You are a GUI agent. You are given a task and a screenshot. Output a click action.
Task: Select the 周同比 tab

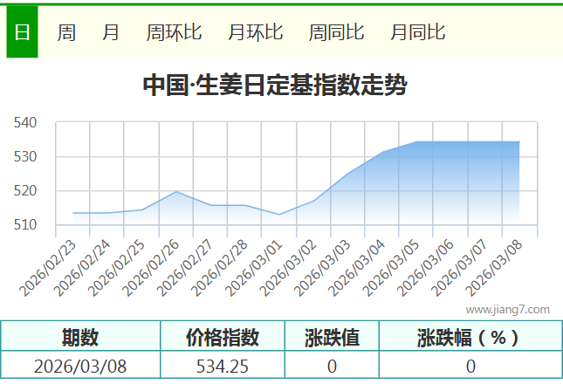(x=336, y=33)
